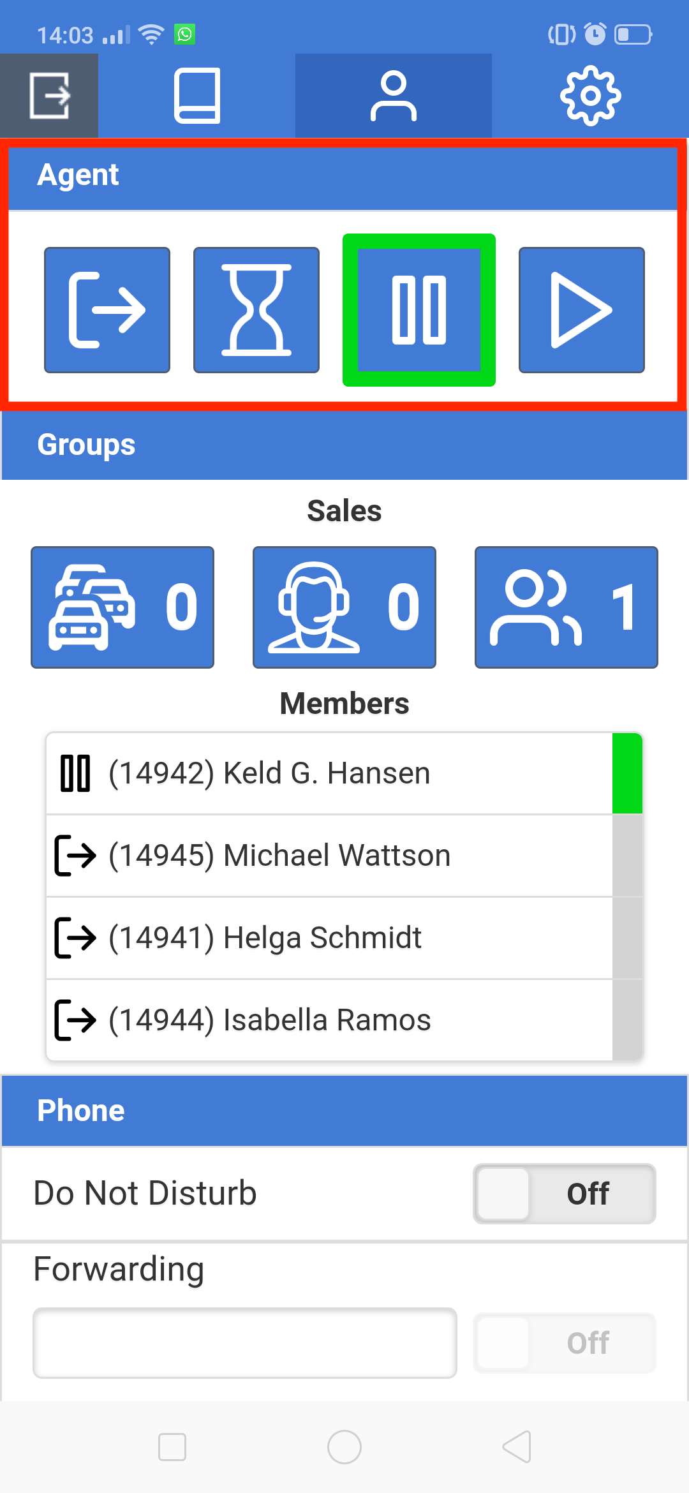Toggle the Forwarding switch
This screenshot has height=1493, width=689.
coord(565,1343)
